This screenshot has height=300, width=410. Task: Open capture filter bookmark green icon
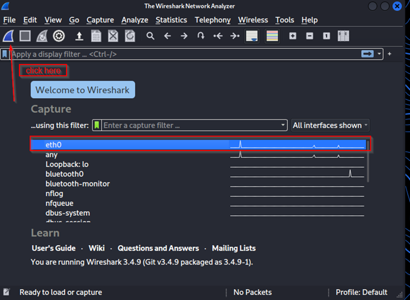tap(97, 125)
